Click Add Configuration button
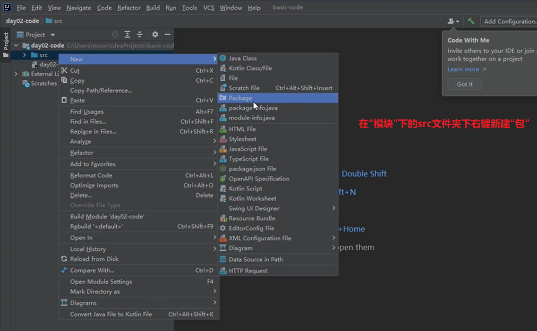Viewport: 537px width, 331px height. pyautogui.click(x=509, y=21)
